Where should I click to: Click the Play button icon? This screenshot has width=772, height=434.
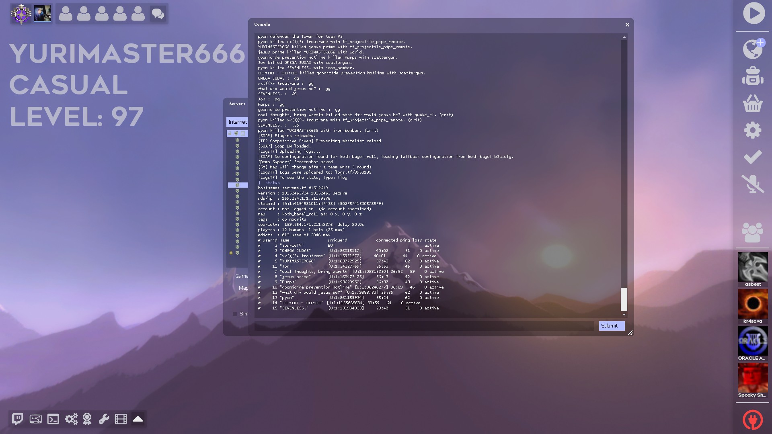tap(754, 13)
